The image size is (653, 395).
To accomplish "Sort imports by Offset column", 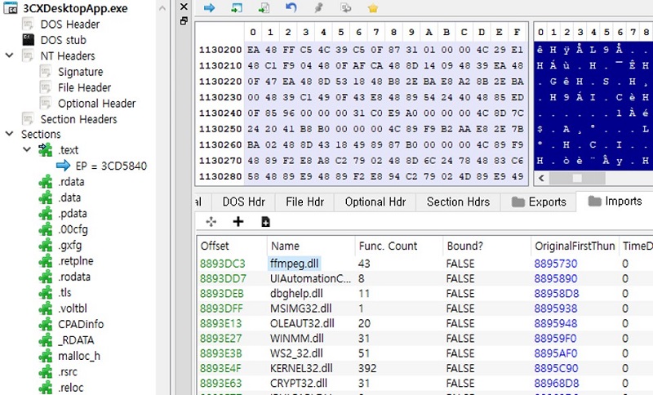I will pyautogui.click(x=232, y=246).
